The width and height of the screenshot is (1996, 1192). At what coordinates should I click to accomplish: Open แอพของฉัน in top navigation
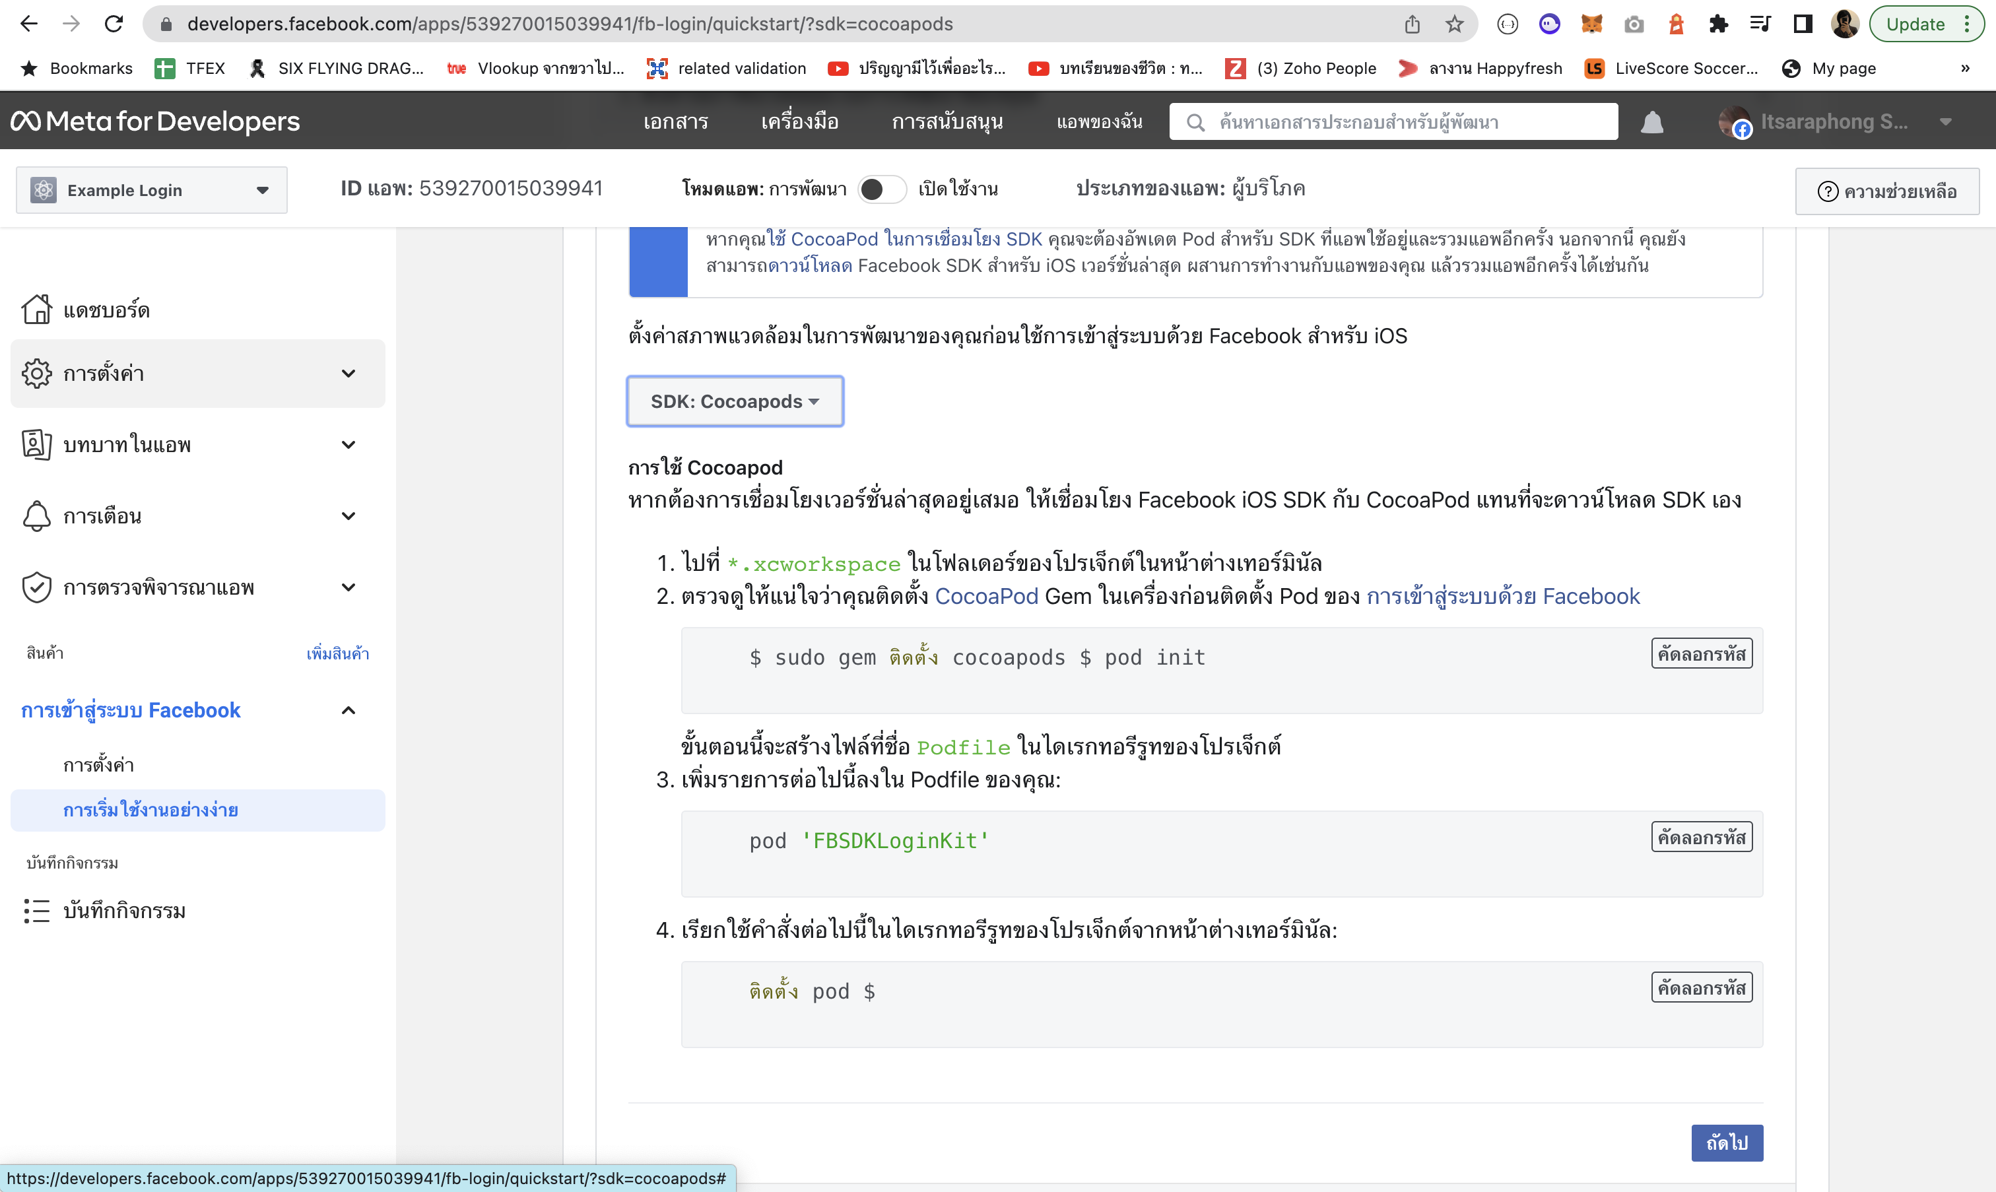coord(1099,122)
